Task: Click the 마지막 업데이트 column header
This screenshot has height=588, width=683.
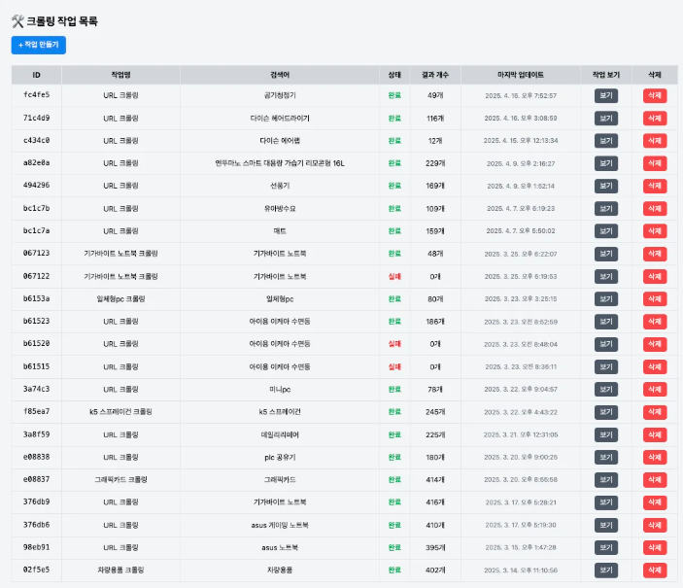Action: (x=520, y=74)
